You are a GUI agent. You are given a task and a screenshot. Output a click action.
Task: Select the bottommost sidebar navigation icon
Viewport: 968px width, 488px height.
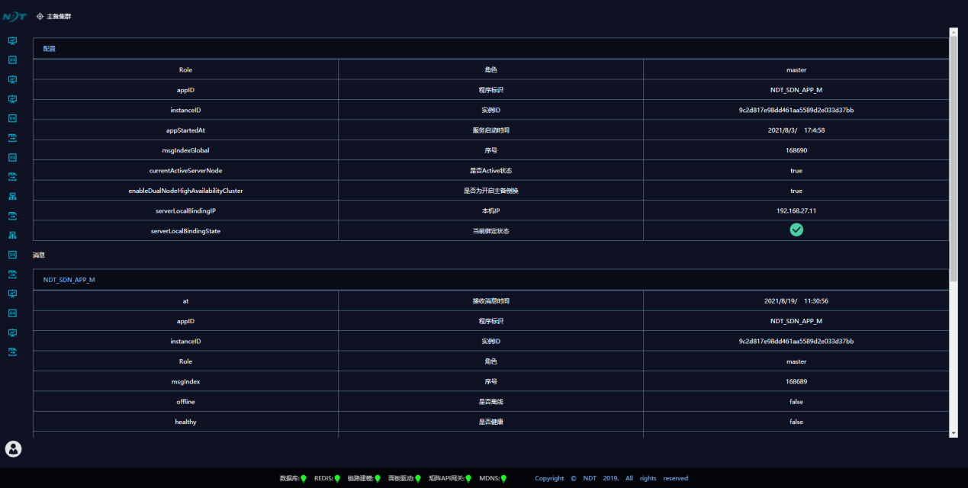[x=12, y=352]
